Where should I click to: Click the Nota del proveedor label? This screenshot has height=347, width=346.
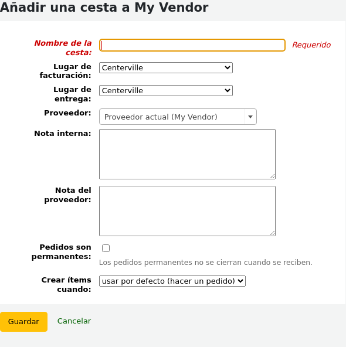[67, 195]
